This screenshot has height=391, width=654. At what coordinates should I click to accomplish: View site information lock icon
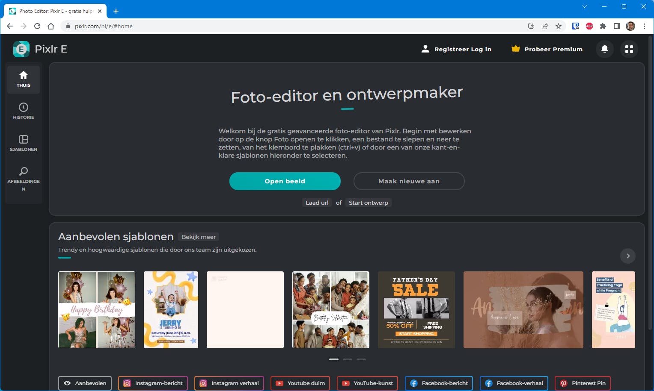[68, 26]
